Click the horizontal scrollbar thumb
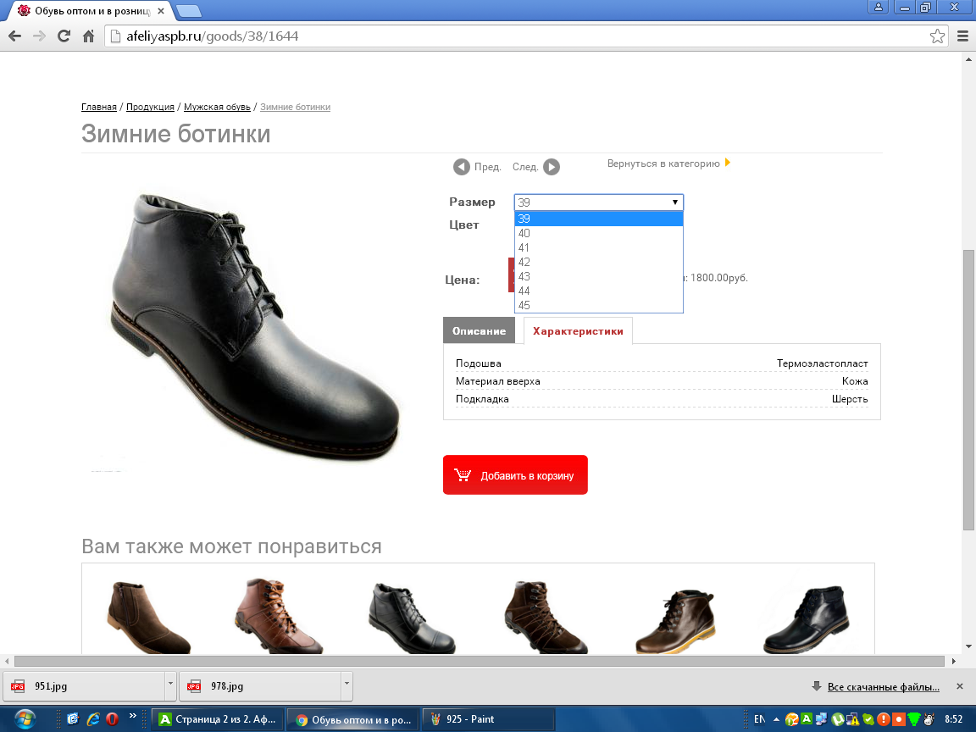976x732 pixels. point(480,661)
